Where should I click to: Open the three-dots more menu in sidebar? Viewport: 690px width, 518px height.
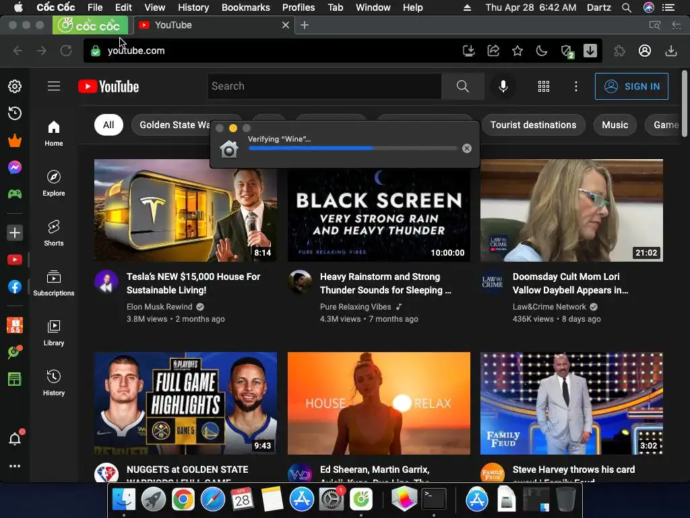(15, 466)
